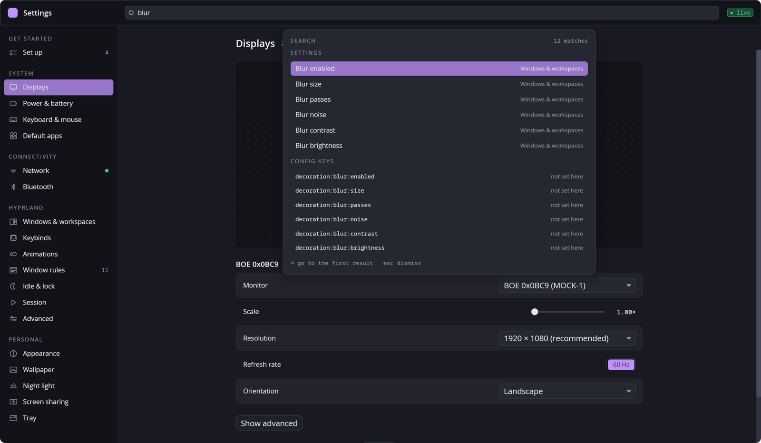The image size is (761, 443).
Task: Click the Keybinds icon
Action: (x=13, y=238)
